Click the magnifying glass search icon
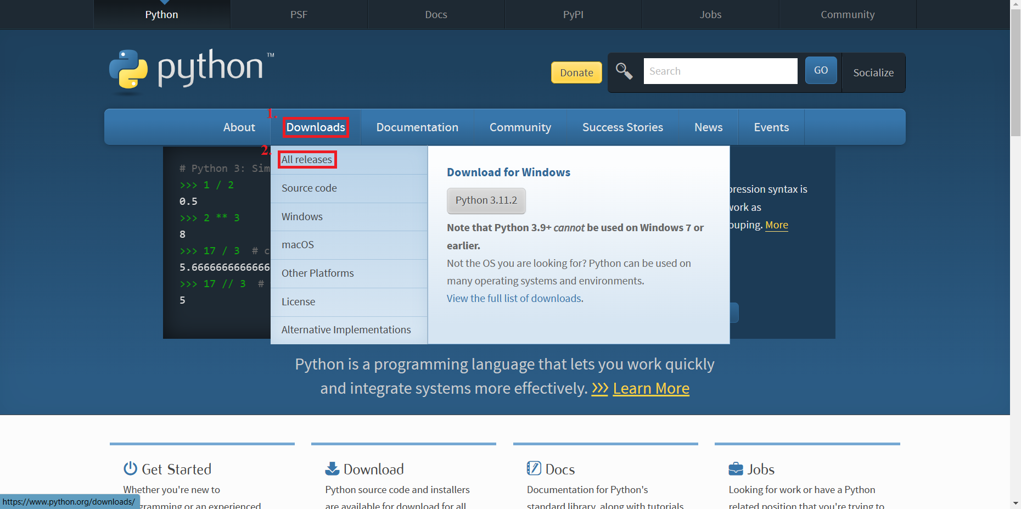This screenshot has height=509, width=1021. [x=624, y=71]
